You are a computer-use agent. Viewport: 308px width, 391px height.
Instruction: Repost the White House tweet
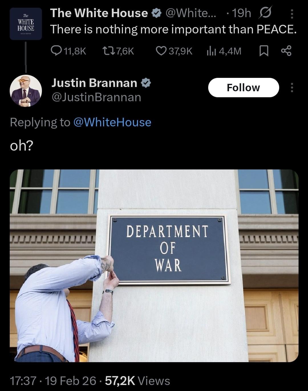(118, 51)
